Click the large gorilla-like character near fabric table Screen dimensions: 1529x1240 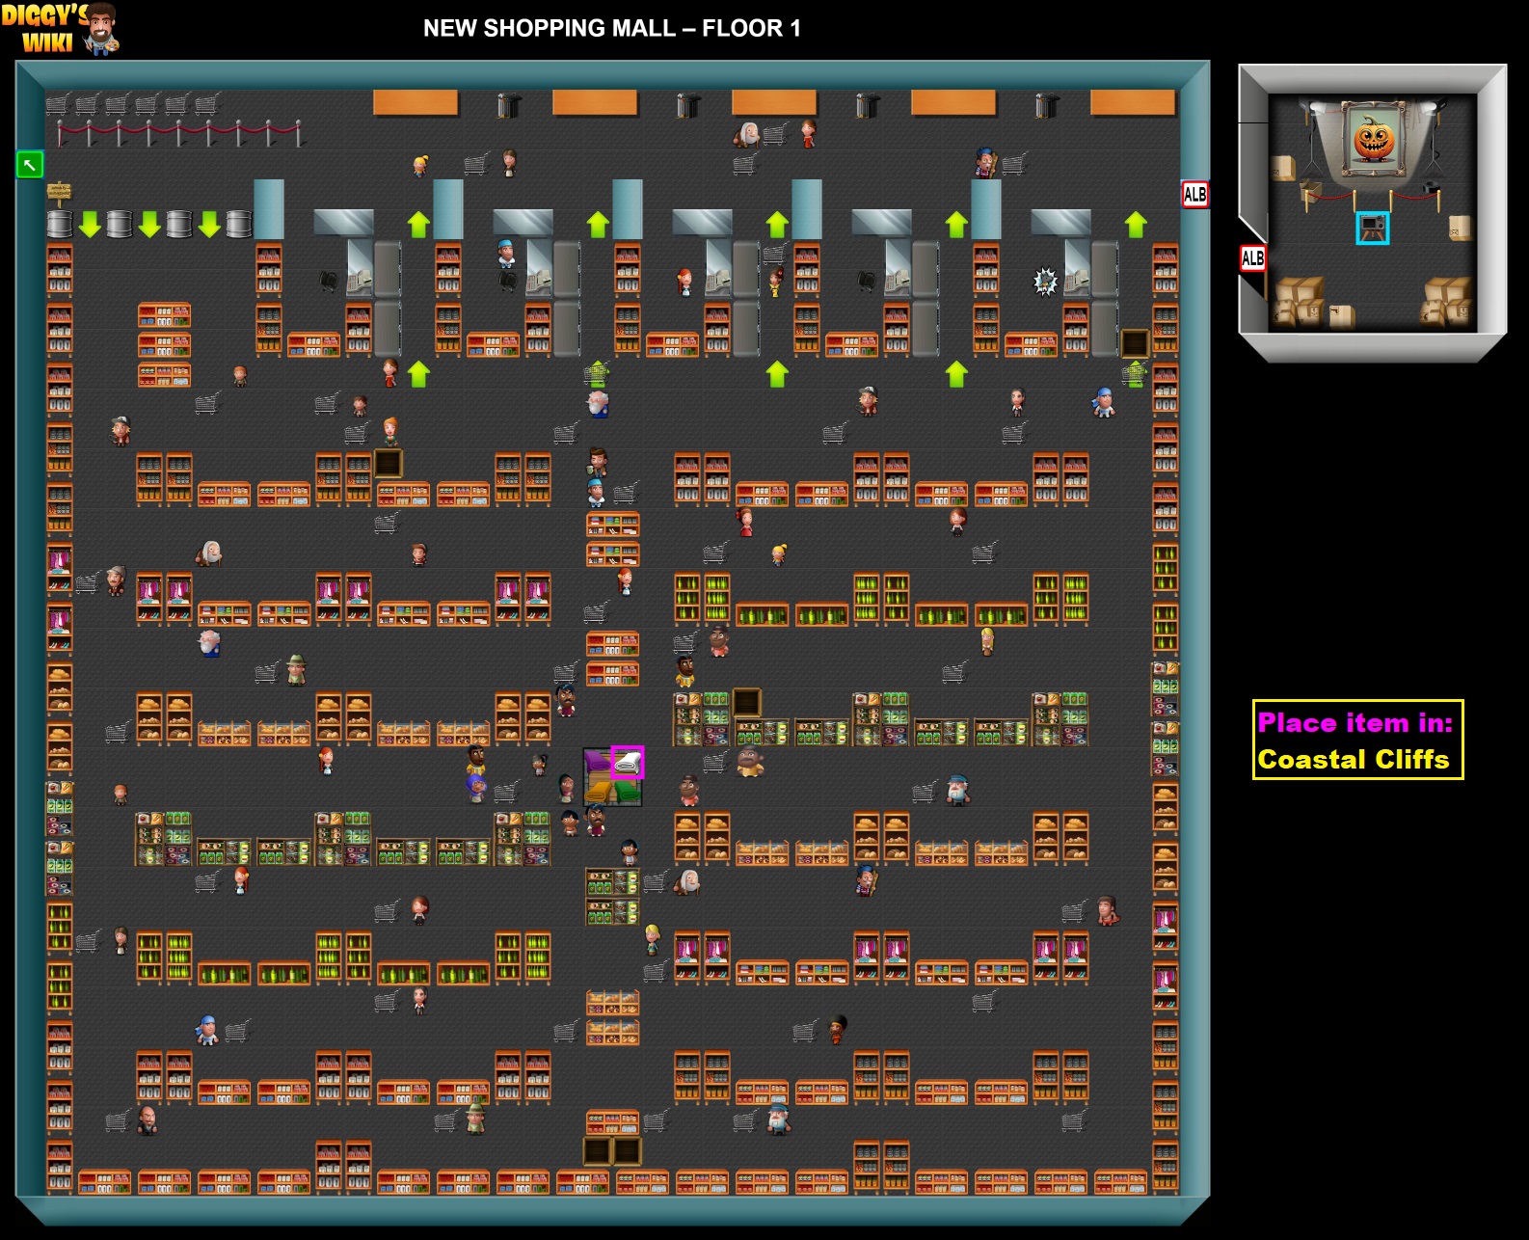(x=750, y=762)
